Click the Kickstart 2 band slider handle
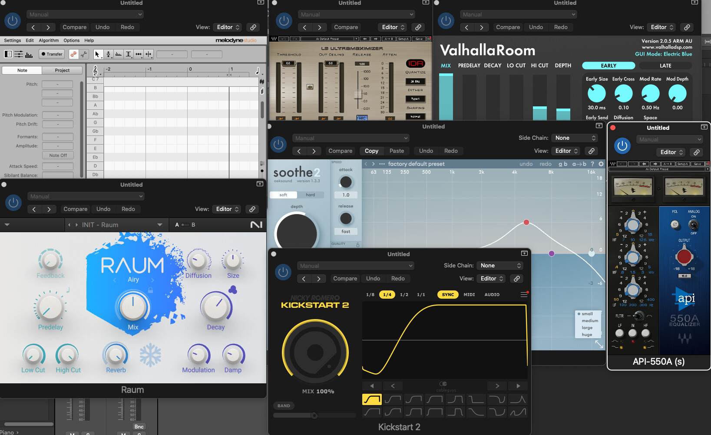This screenshot has height=435, width=711. coord(314,415)
